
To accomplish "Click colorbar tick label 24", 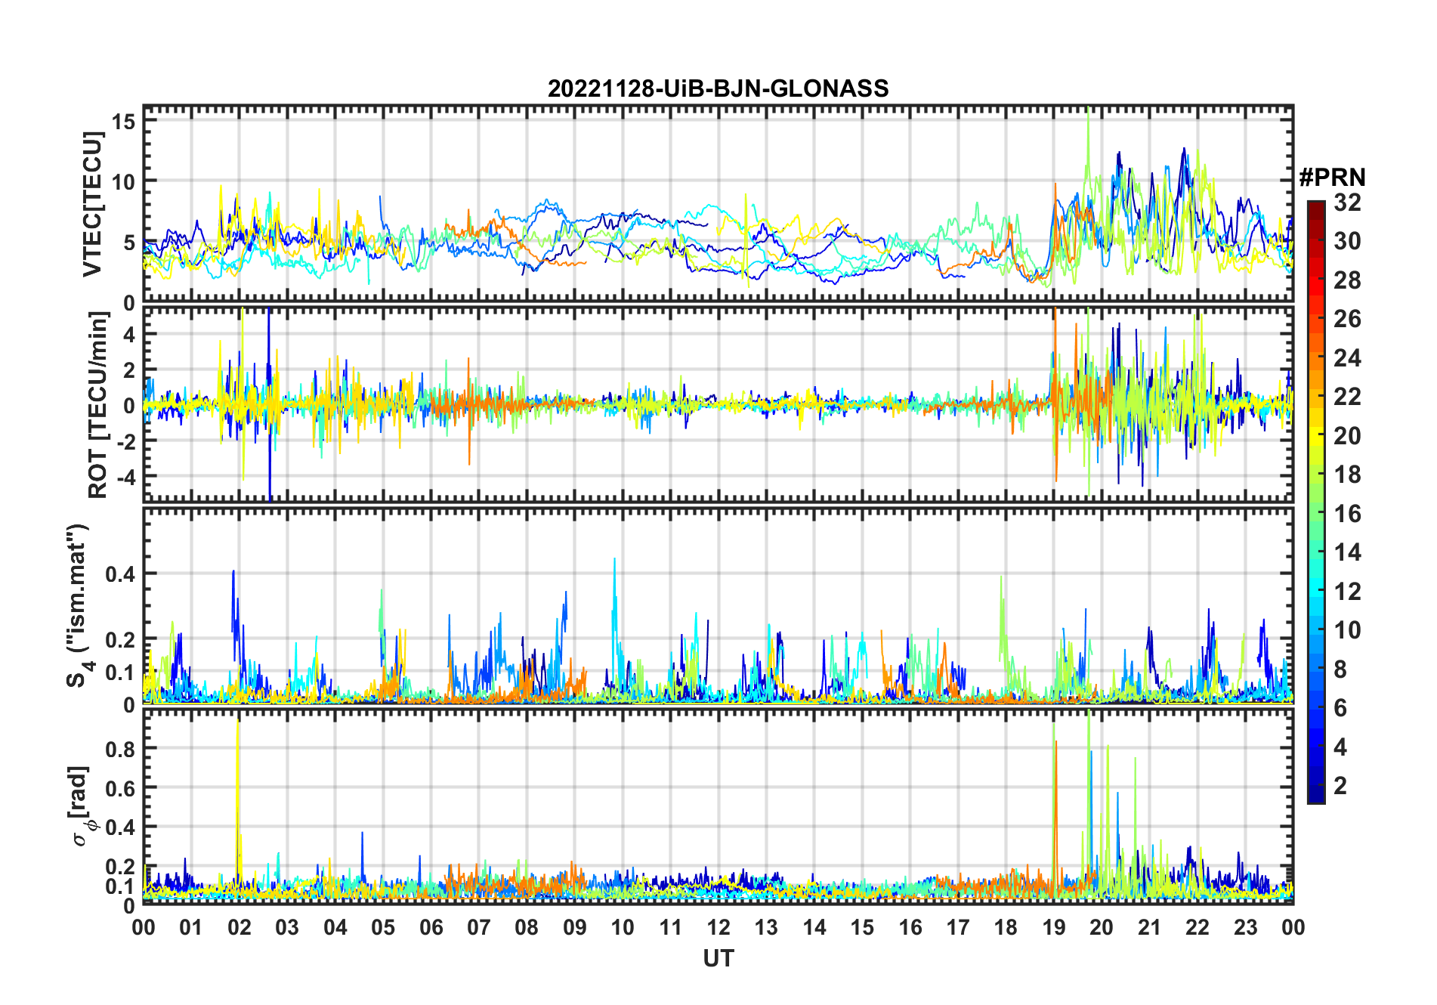I will (x=1347, y=358).
